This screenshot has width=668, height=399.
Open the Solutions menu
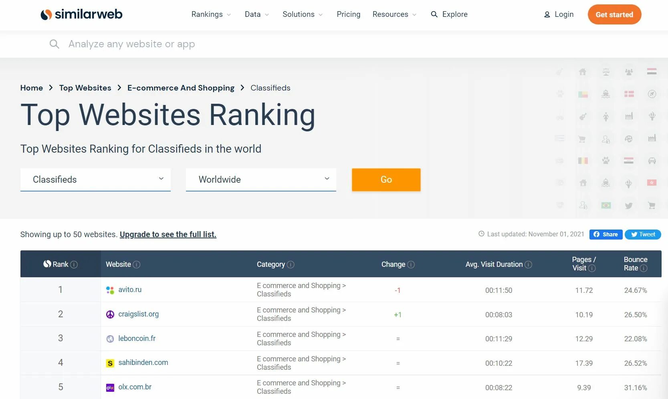303,14
